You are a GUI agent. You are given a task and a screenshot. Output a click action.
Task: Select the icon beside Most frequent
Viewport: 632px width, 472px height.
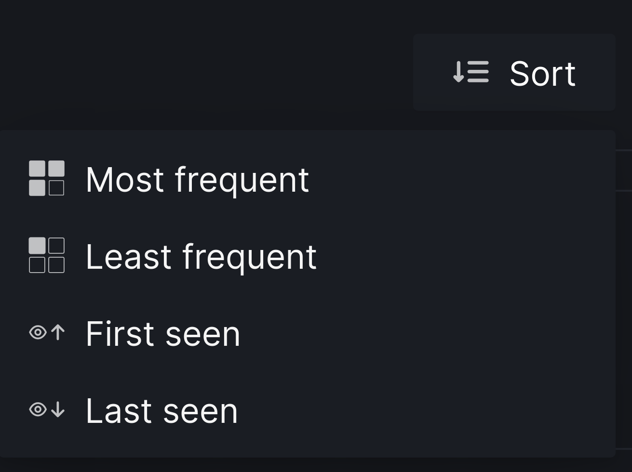[46, 179]
